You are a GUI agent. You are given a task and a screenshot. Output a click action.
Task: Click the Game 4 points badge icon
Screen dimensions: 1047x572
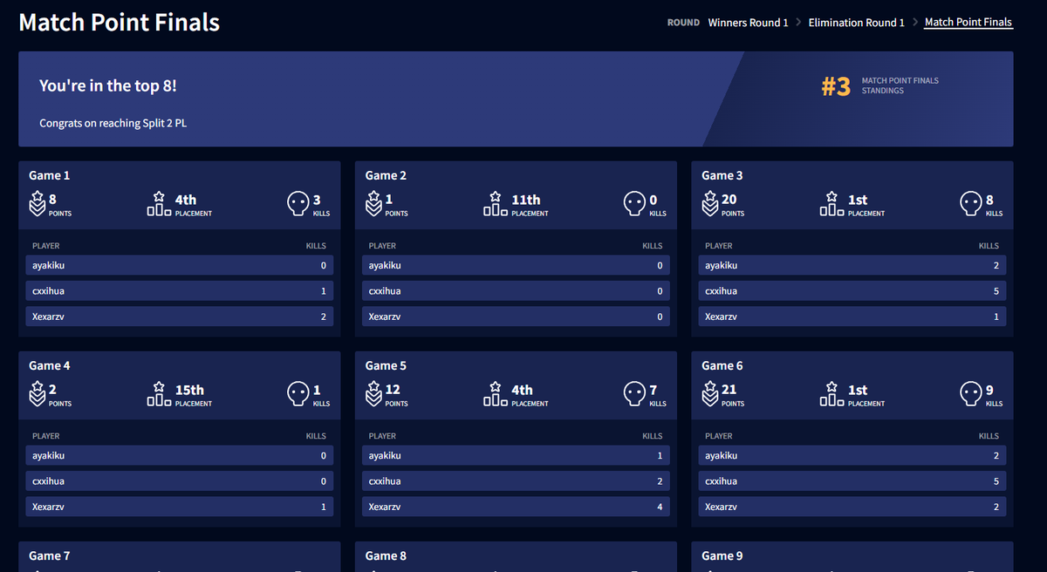[37, 394]
